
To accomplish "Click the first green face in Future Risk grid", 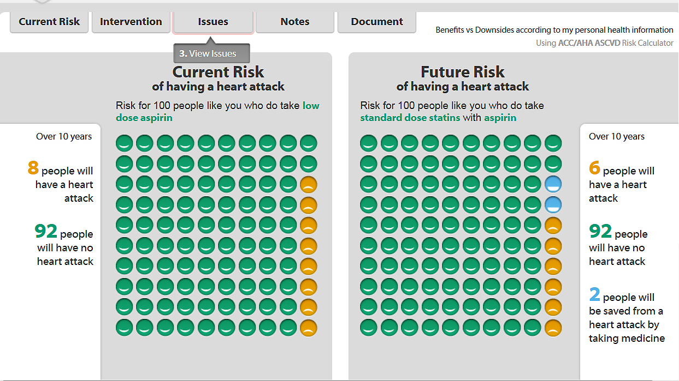I will 368,142.
